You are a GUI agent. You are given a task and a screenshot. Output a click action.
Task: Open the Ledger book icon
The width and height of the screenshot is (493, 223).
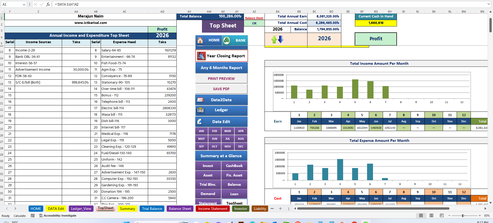(200, 110)
